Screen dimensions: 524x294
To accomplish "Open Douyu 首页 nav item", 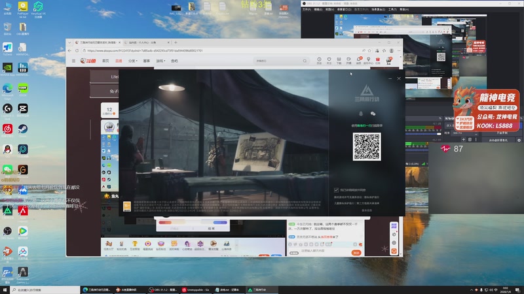I will pos(105,61).
